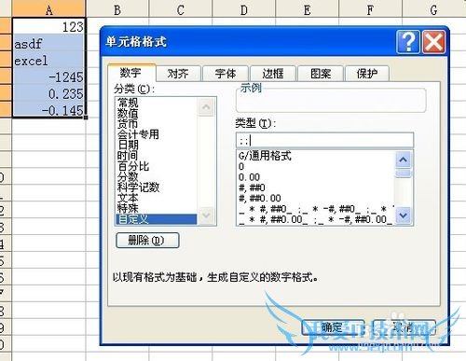Select column E header

coord(308,9)
